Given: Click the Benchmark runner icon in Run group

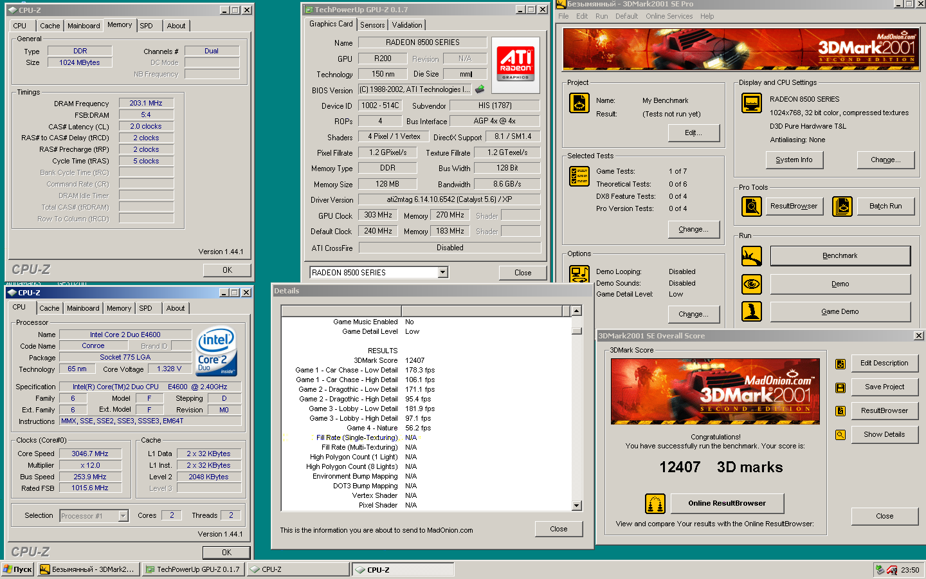Looking at the screenshot, I should click(751, 256).
